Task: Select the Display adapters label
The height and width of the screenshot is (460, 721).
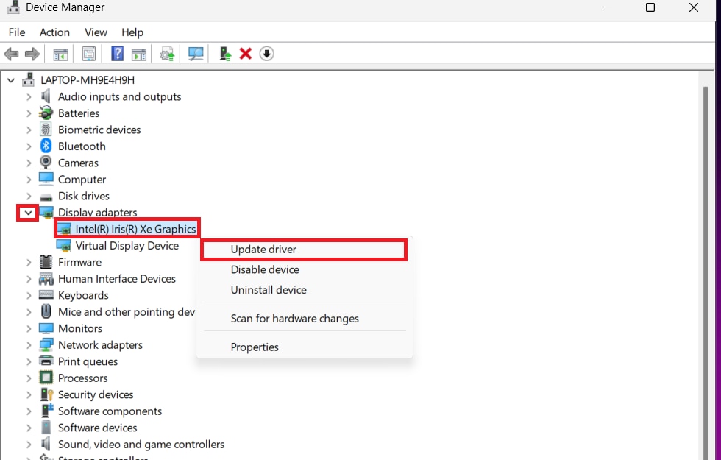Action: [97, 213]
